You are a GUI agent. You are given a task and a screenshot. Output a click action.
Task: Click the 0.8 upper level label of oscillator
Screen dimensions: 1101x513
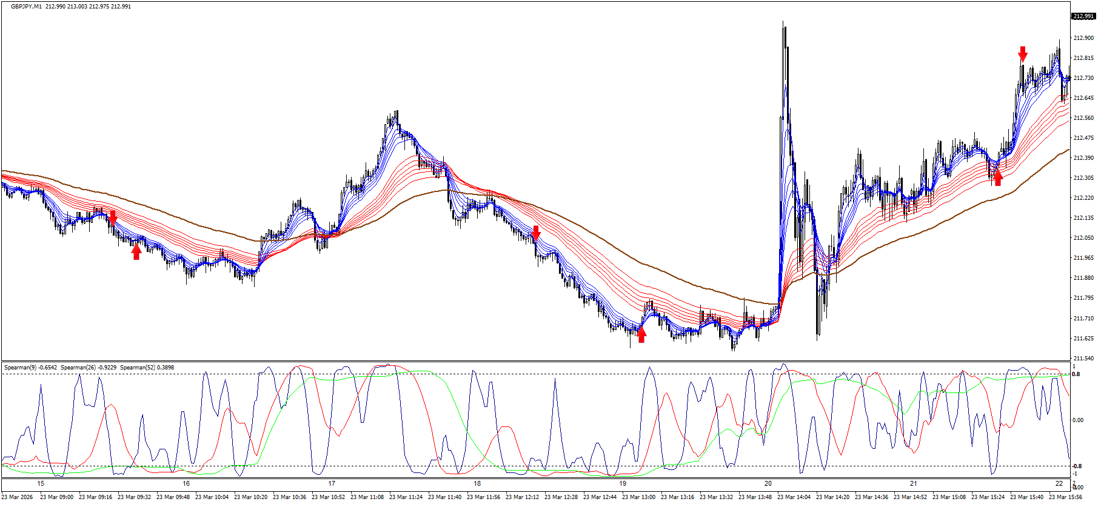tap(1076, 374)
